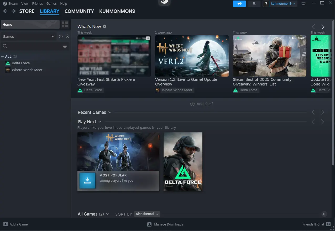Switch to the LIBRARY tab
335x231 pixels.
click(x=50, y=11)
